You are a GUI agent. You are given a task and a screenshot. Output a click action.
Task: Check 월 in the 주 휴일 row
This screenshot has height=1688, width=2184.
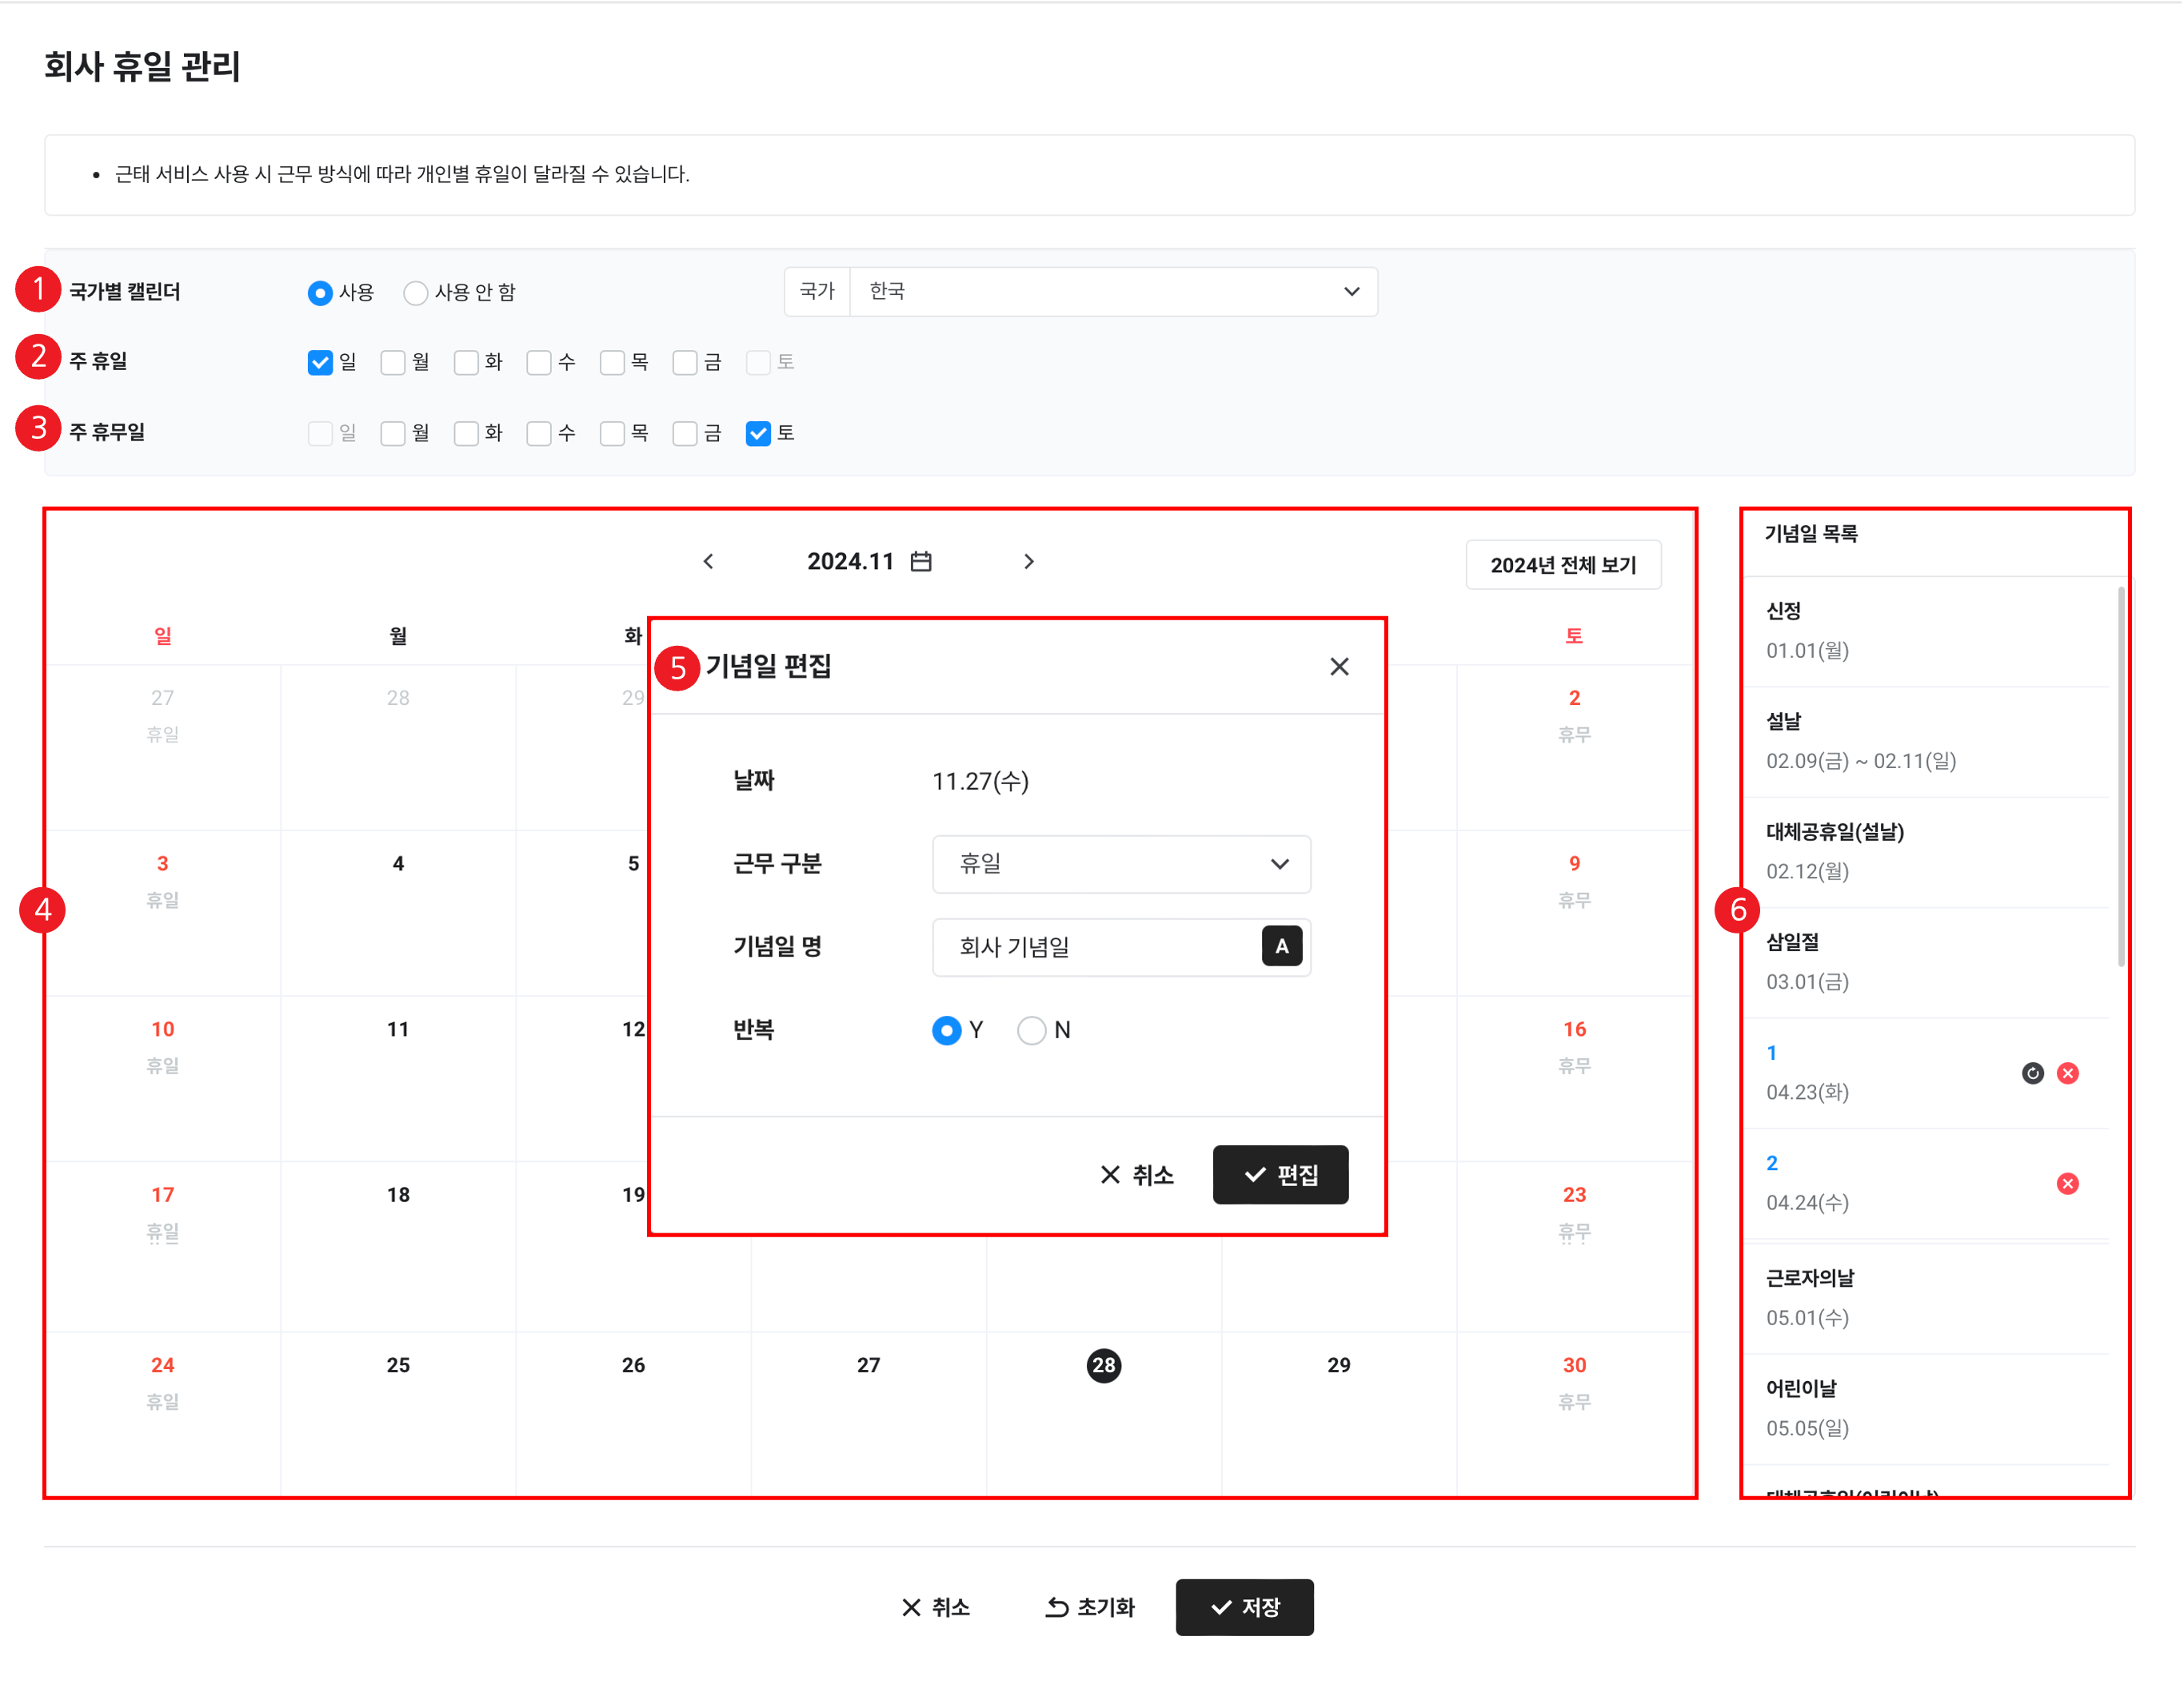pyautogui.click(x=393, y=363)
